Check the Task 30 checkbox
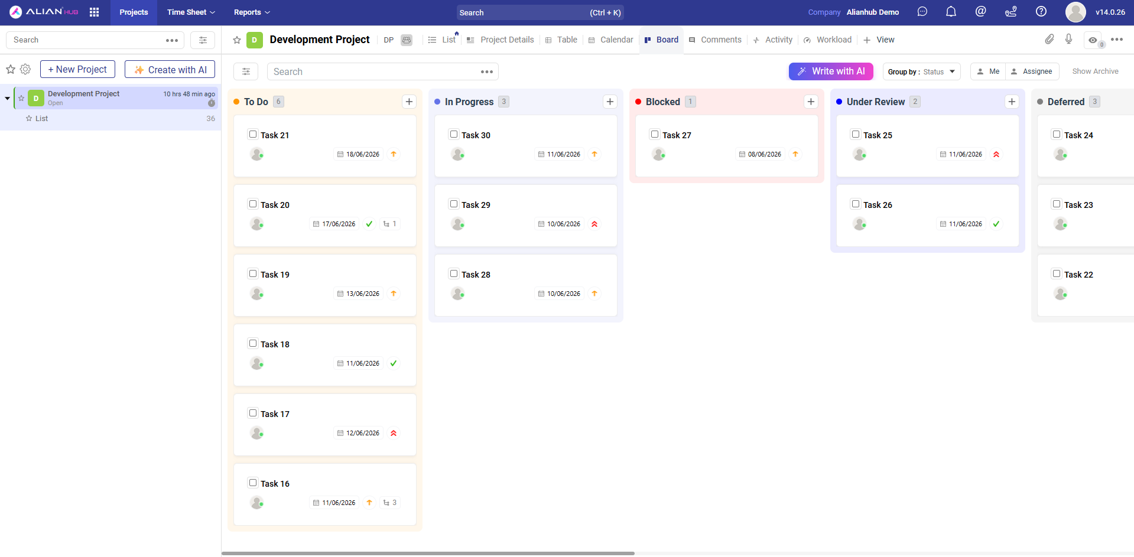The image size is (1134, 557). pyautogui.click(x=454, y=134)
